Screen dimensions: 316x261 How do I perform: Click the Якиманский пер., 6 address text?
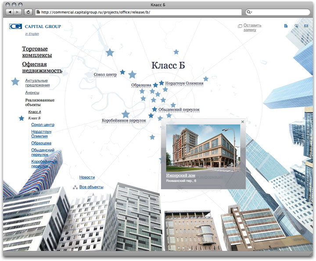181,181
